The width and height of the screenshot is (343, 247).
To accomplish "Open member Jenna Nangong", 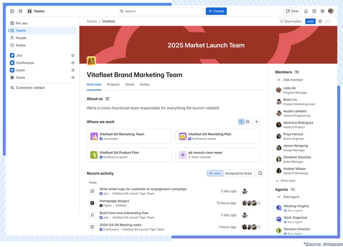I will [292, 148].
